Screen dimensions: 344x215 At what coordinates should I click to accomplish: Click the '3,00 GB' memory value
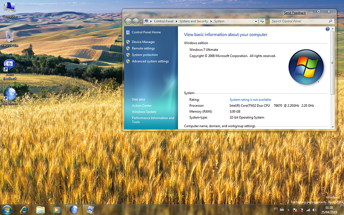point(235,112)
